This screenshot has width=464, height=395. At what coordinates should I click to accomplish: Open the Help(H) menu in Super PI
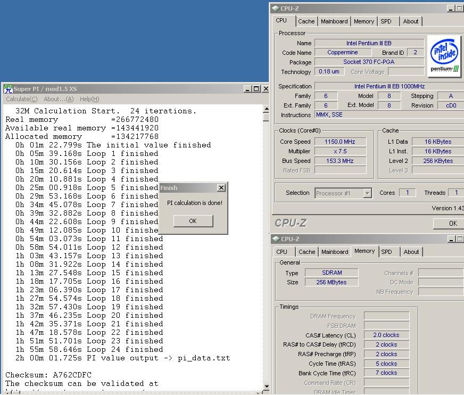pos(89,99)
